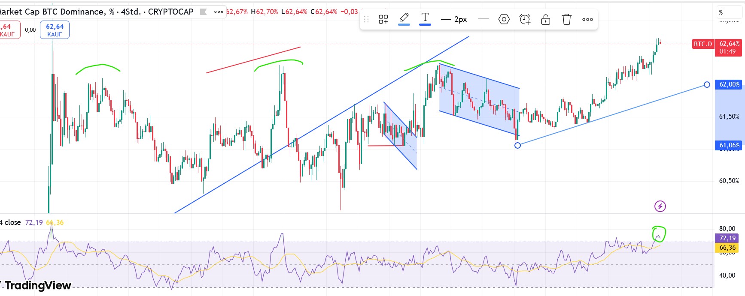Open more options in drawing toolbar
This screenshot has height=296, width=745.
coord(587,19)
